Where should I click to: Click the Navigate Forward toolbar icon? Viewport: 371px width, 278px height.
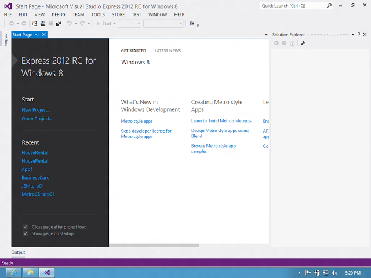tap(24, 24)
